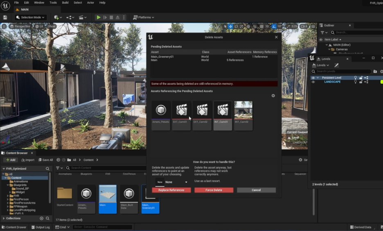383x231 pixels.
Task: Click Save All in the Content Browser
Action: (46, 160)
